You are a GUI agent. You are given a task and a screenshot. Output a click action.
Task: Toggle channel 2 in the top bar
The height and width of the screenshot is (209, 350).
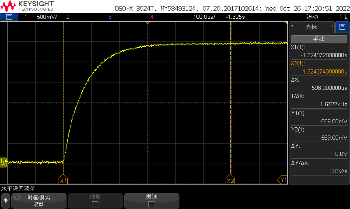click(68, 17)
